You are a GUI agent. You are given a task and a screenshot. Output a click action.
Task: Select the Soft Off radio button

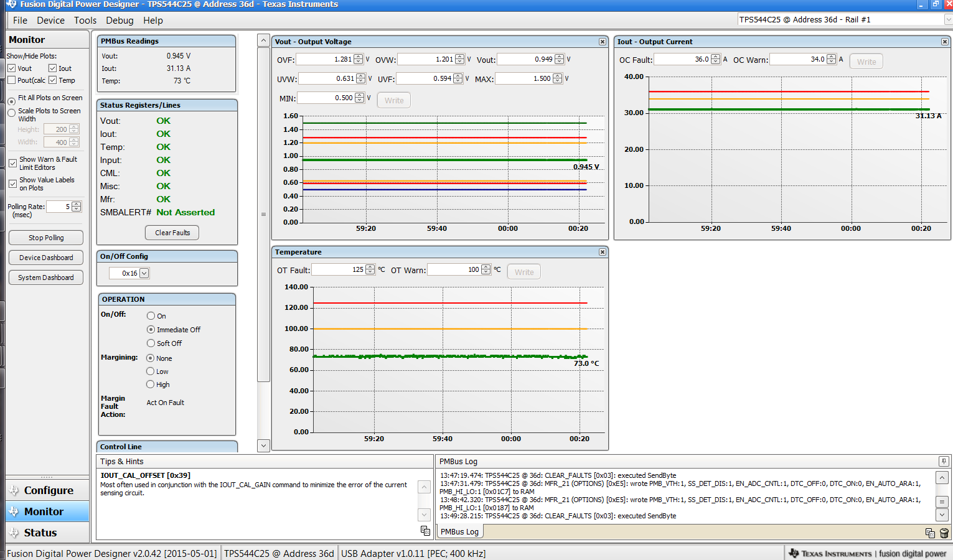tap(150, 343)
